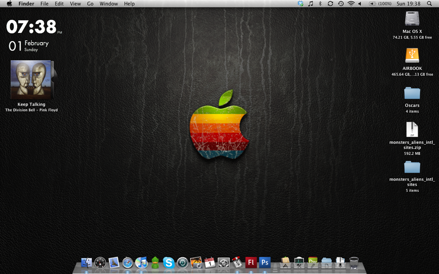This screenshot has width=439, height=274.
Task: Open the Window menu
Action: coord(108,3)
